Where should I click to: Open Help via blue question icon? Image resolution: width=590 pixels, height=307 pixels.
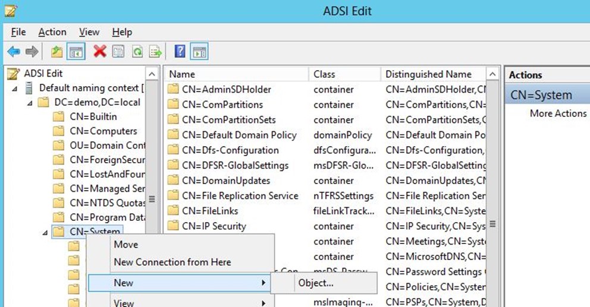pos(180,52)
